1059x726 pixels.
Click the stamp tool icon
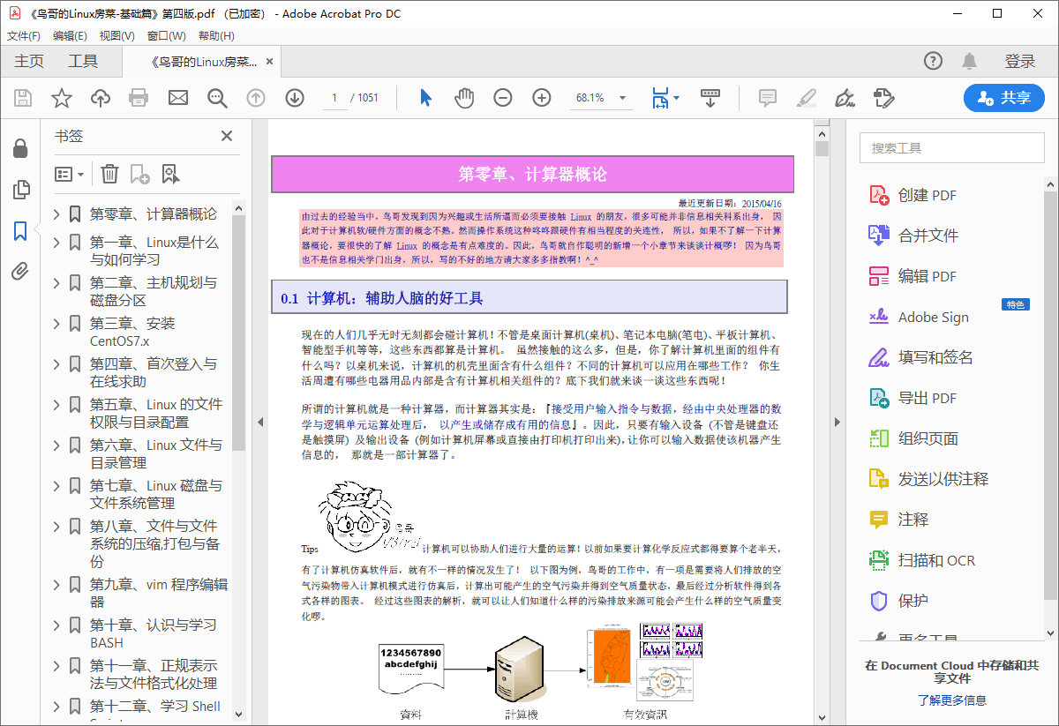(883, 98)
